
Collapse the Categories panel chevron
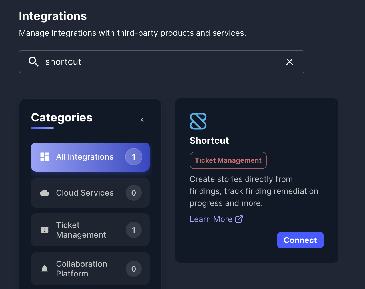point(142,120)
